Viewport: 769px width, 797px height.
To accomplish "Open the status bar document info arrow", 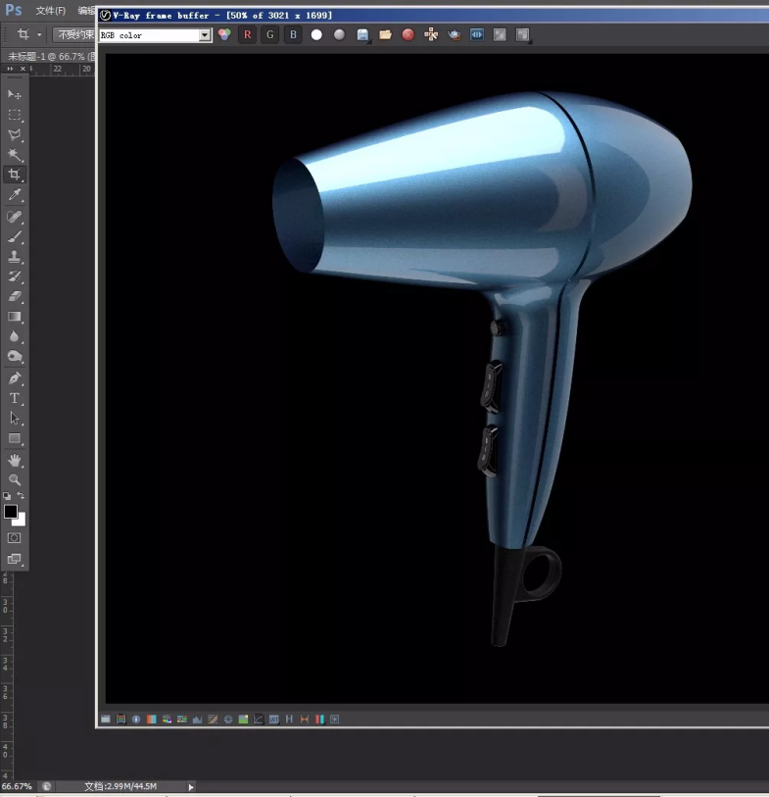I will point(190,786).
